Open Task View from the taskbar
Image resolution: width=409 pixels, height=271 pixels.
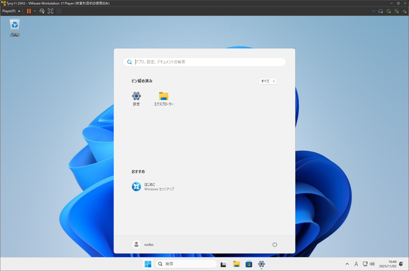pos(224,264)
